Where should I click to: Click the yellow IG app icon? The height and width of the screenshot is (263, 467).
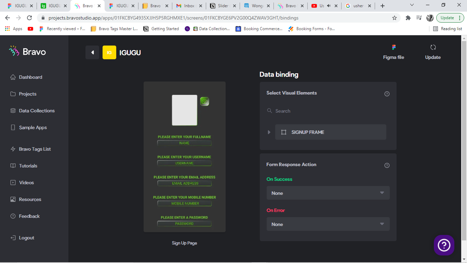point(109,52)
